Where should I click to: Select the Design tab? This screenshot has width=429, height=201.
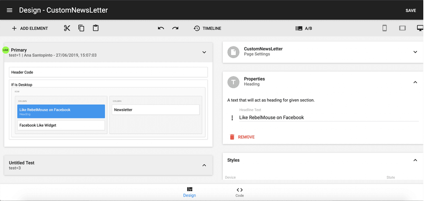190,192
